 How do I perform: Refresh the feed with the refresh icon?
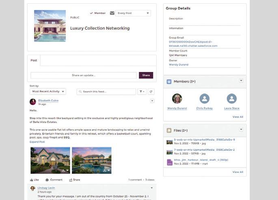[151, 91]
